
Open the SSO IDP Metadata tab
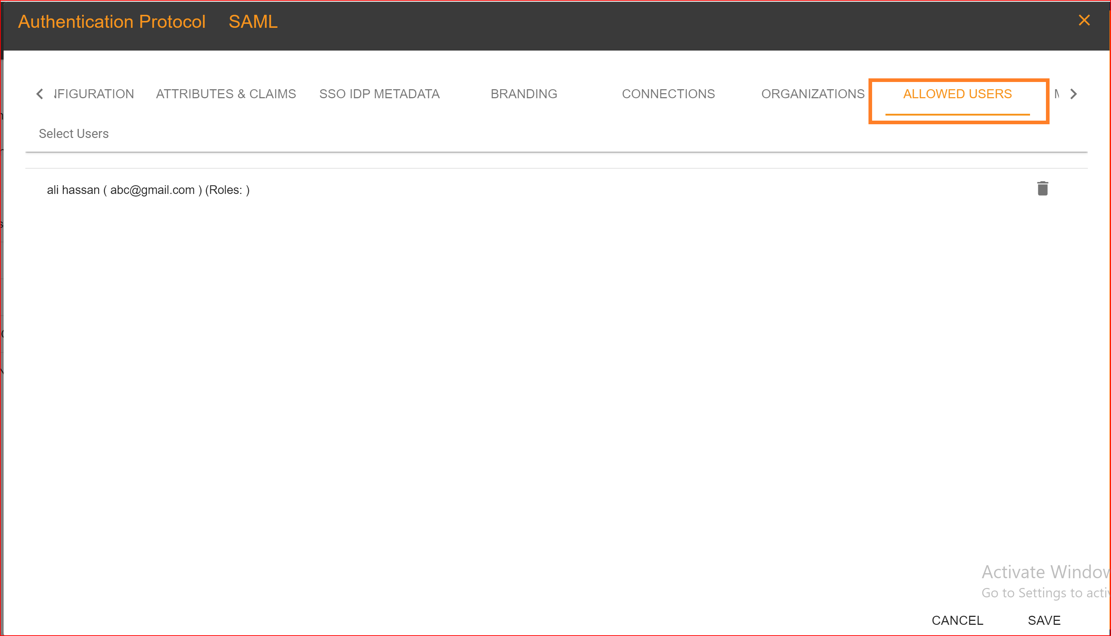click(x=379, y=94)
